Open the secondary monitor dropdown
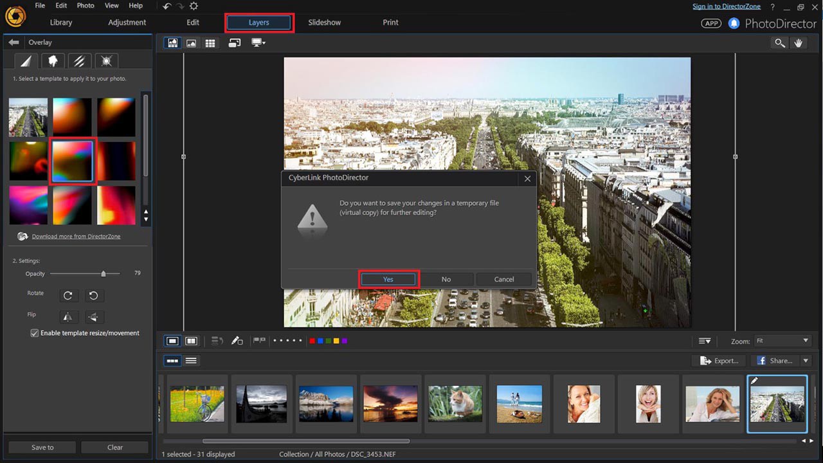The height and width of the screenshot is (463, 823). pos(258,43)
